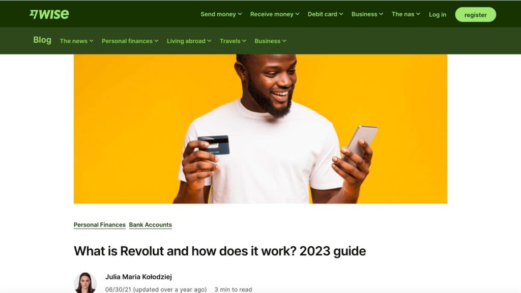
Task: Expand the Send money chevron
Action: (240, 14)
